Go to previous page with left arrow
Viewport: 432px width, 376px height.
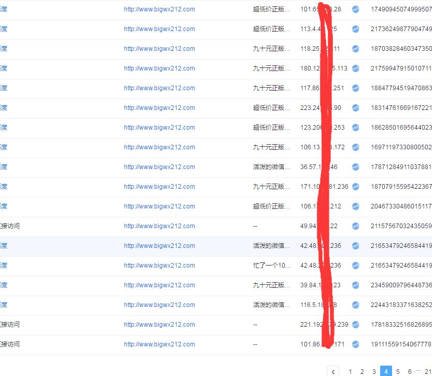pos(333,372)
